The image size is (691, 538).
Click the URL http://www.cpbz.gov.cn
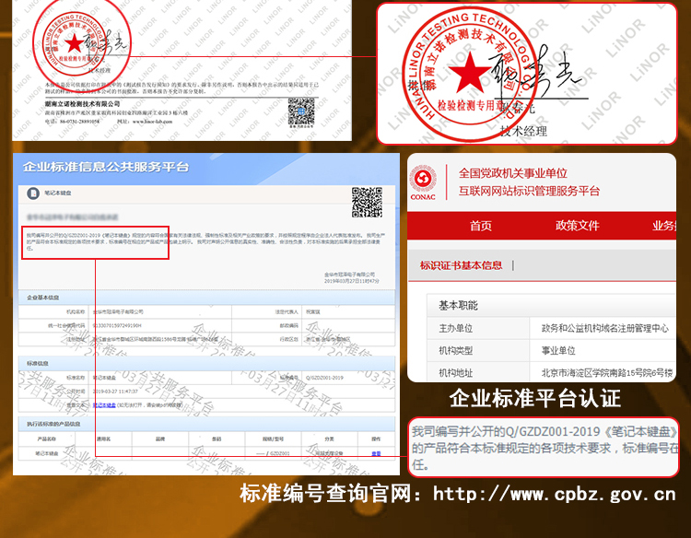[x=555, y=494]
